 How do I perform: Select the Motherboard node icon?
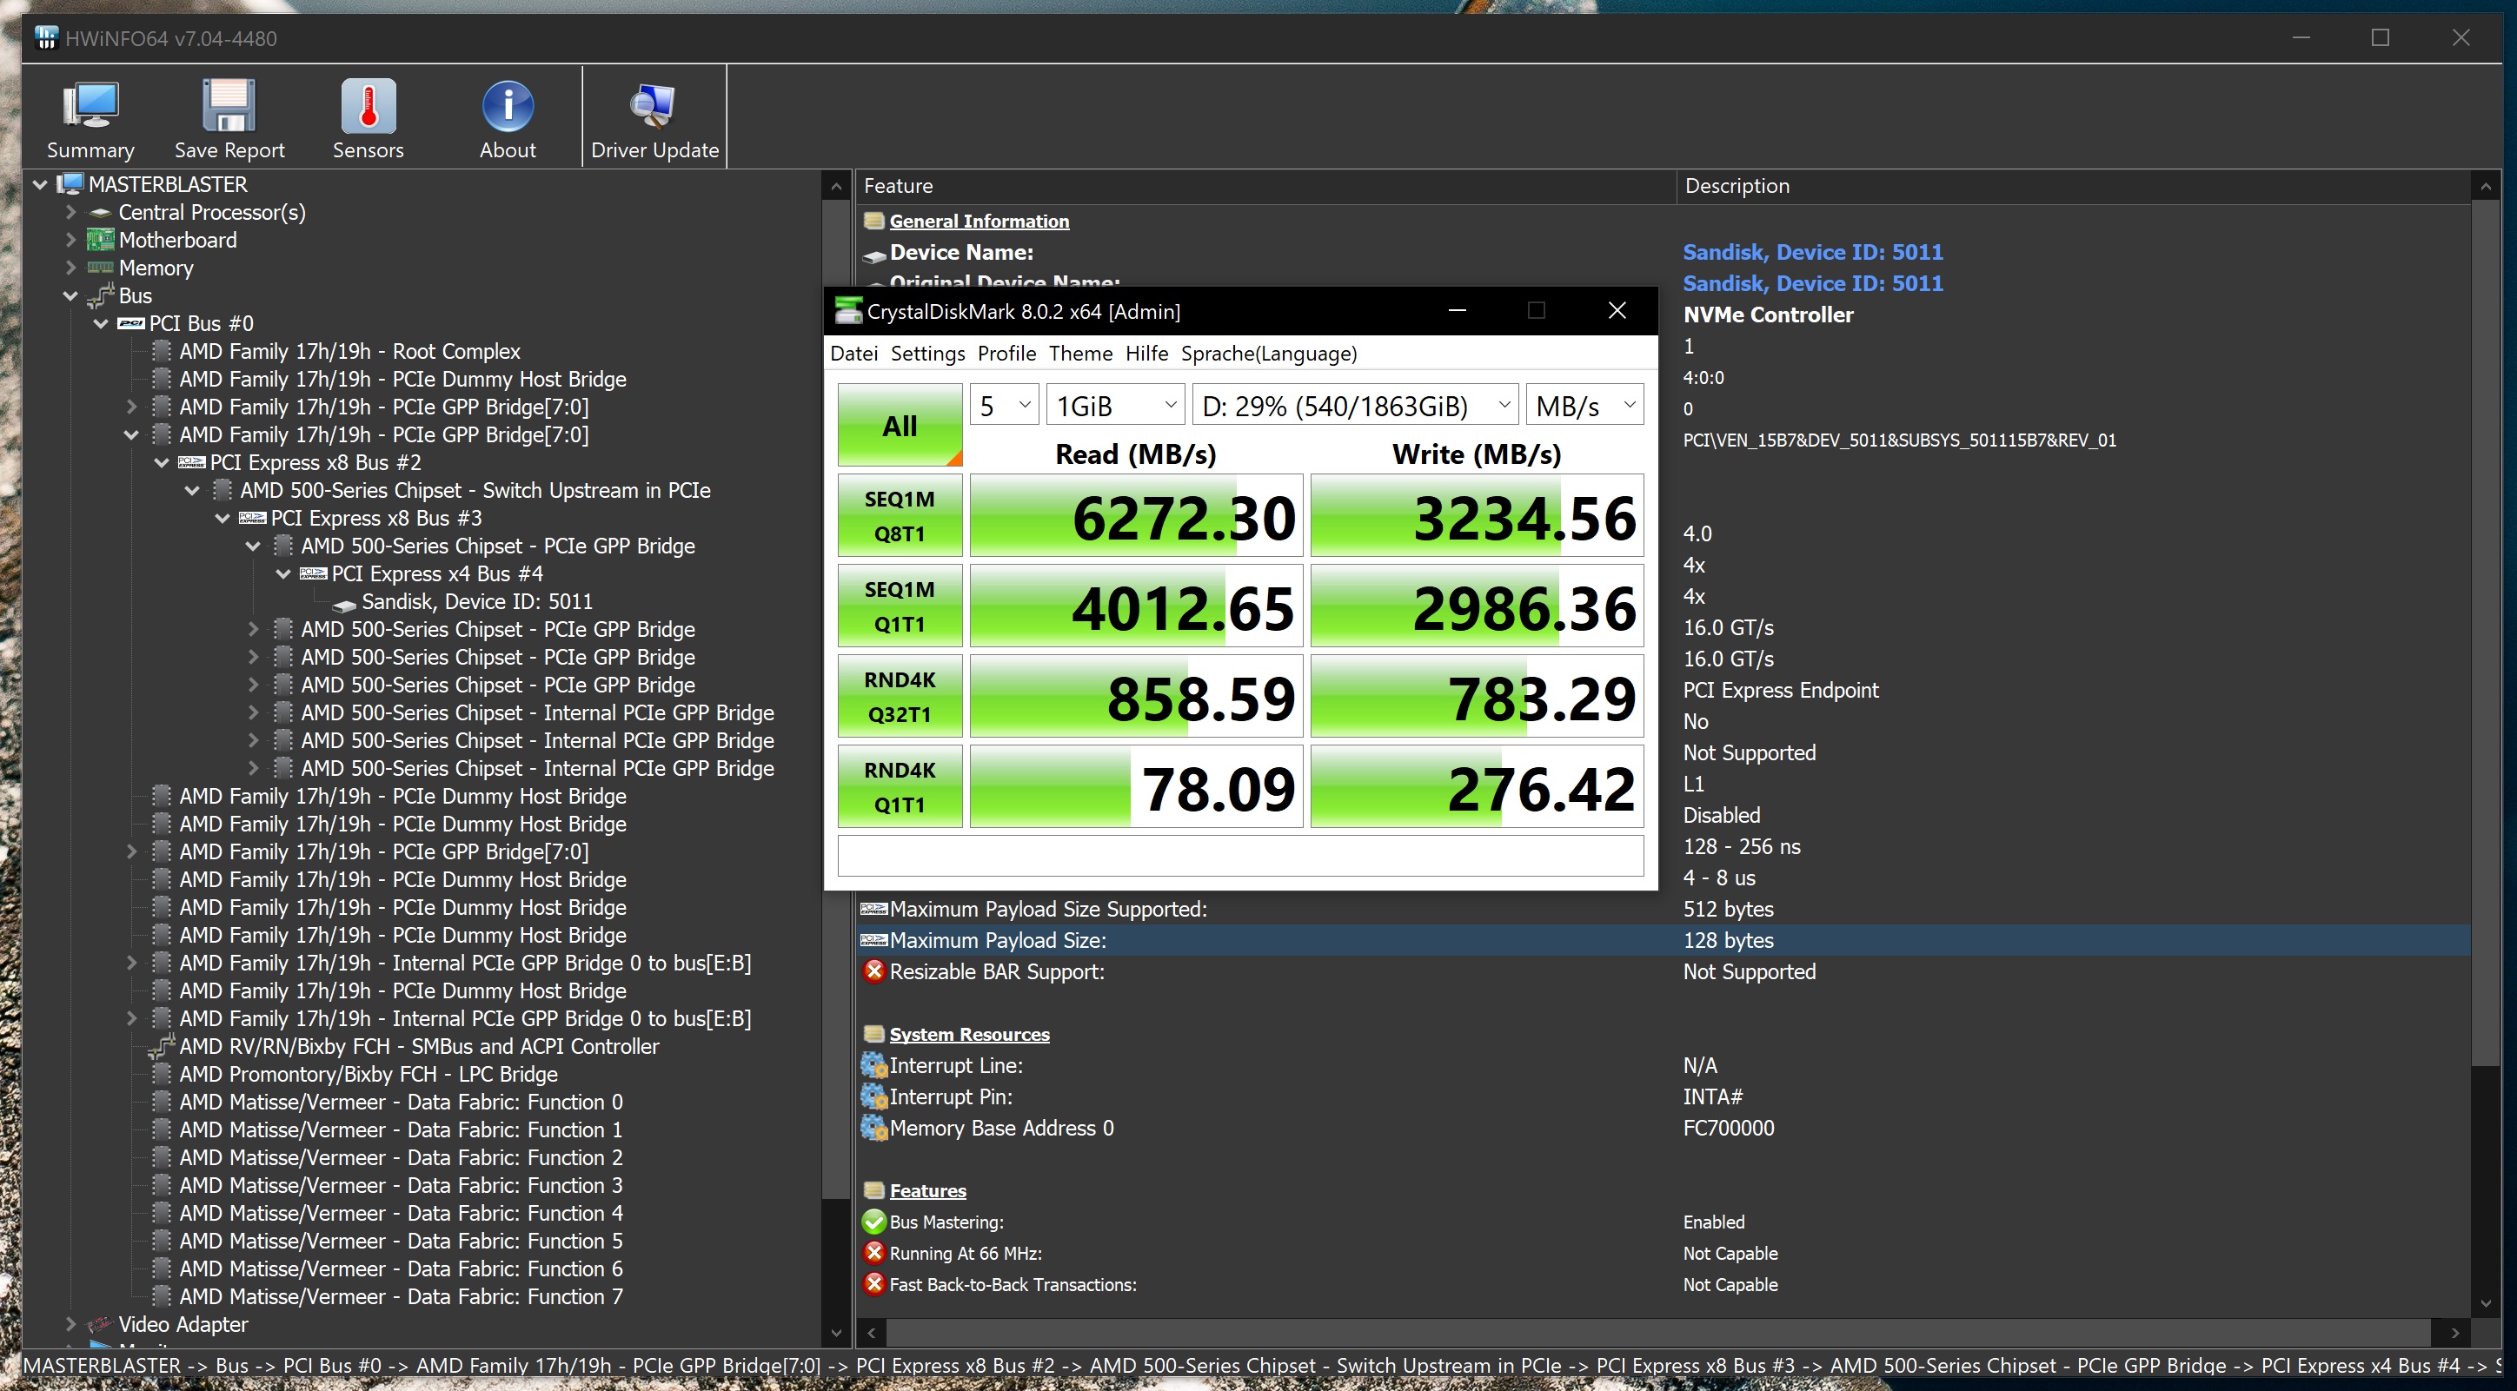click(x=100, y=241)
